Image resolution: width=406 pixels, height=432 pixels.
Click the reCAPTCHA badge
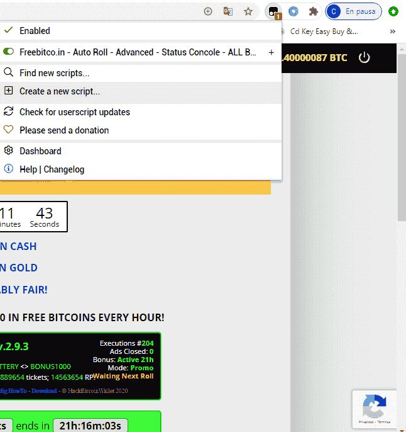pyautogui.click(x=375, y=409)
